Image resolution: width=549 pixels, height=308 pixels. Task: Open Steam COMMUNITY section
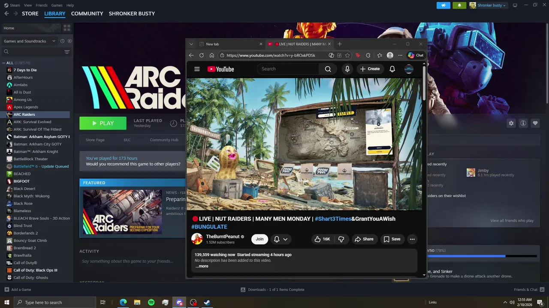(x=87, y=14)
